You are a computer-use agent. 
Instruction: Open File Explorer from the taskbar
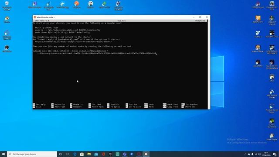(x=89, y=154)
